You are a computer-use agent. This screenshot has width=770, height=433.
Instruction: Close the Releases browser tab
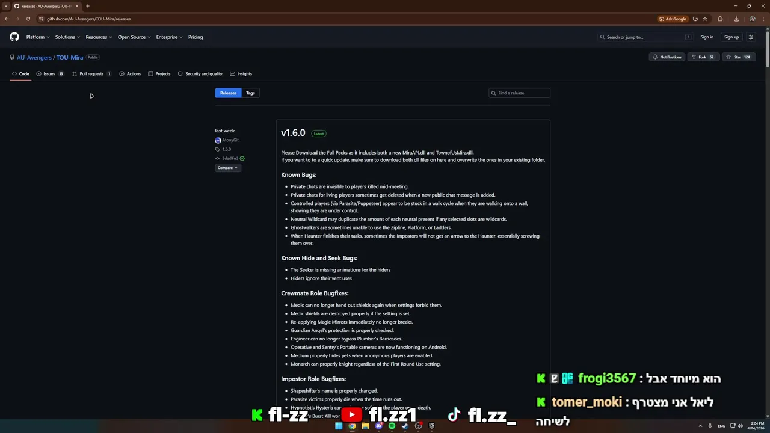click(77, 6)
